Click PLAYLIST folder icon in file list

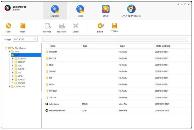[47, 91]
